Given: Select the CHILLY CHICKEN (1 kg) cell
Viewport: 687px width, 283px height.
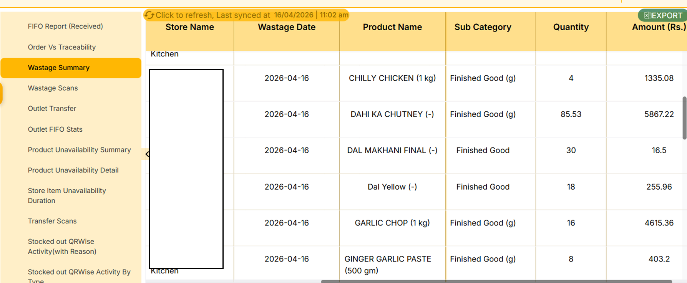Looking at the screenshot, I should click(x=392, y=78).
